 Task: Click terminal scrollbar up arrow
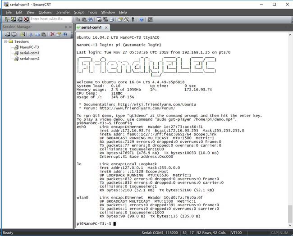tap(290, 35)
